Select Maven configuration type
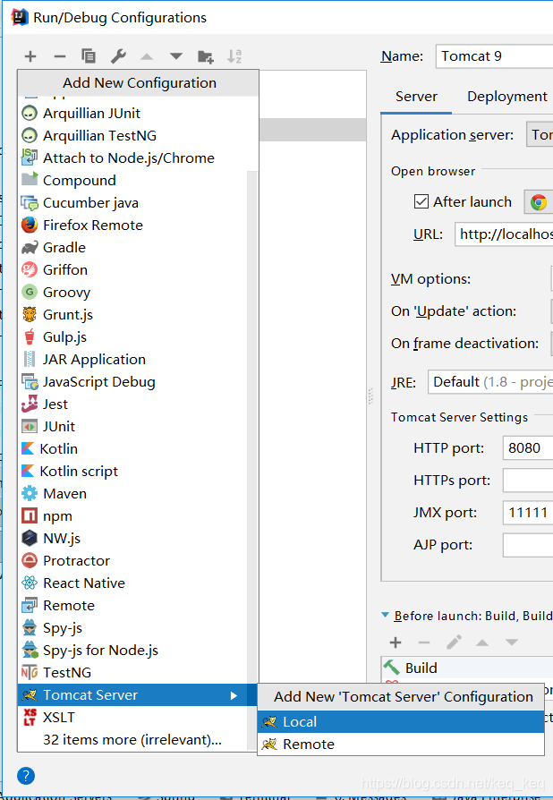The width and height of the screenshot is (553, 800). [x=132, y=494]
